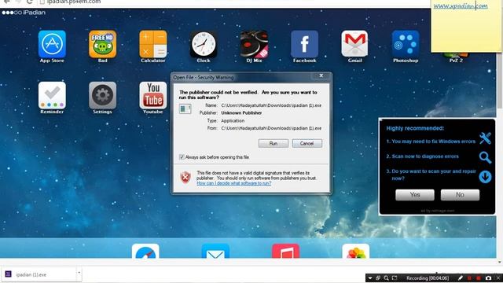
Task: Click the wrench tools icon in ad
Action: (x=485, y=138)
